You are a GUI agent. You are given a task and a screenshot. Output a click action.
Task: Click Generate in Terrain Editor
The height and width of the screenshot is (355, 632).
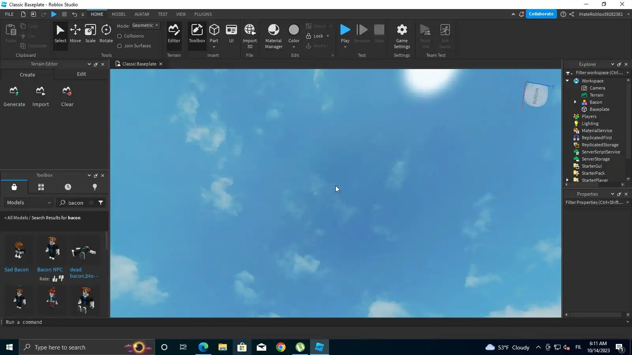(14, 97)
